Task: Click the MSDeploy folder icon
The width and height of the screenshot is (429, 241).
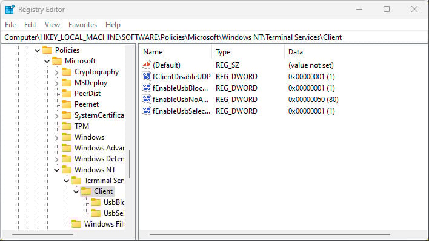Action: tap(67, 83)
